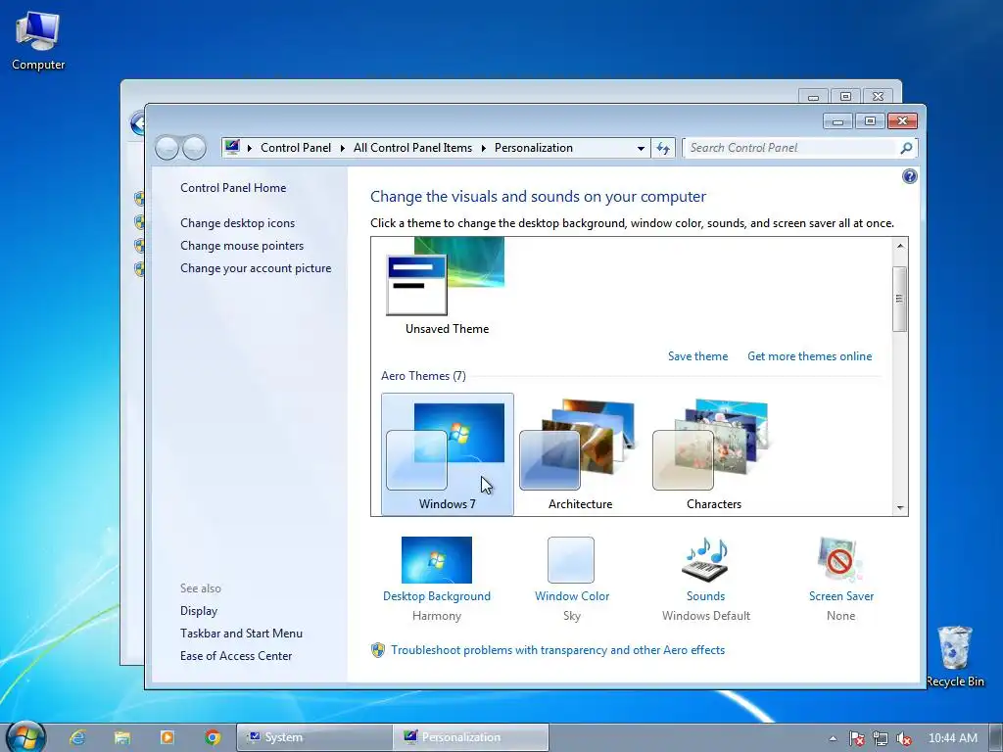Image resolution: width=1003 pixels, height=752 pixels.
Task: Click the Forward navigation button
Action: click(x=195, y=148)
